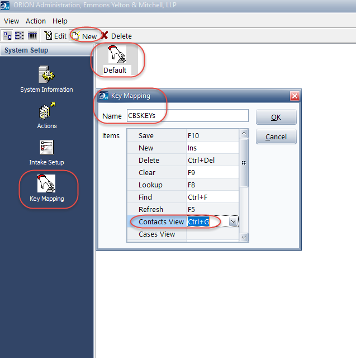Open the Help menu
This screenshot has width=356, height=358.
(60, 21)
